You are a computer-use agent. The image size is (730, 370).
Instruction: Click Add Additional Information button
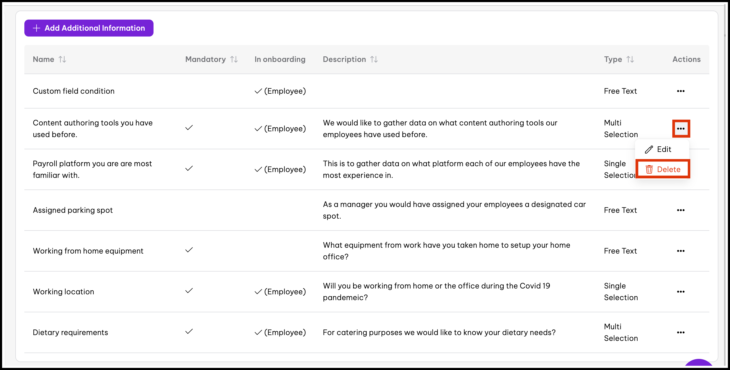click(89, 28)
